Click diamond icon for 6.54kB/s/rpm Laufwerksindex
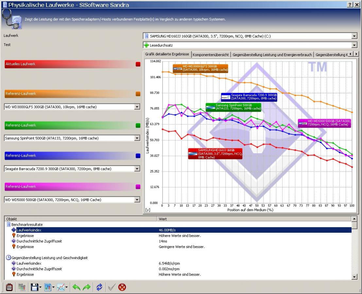The height and width of the screenshot is (294, 362). 14,263
